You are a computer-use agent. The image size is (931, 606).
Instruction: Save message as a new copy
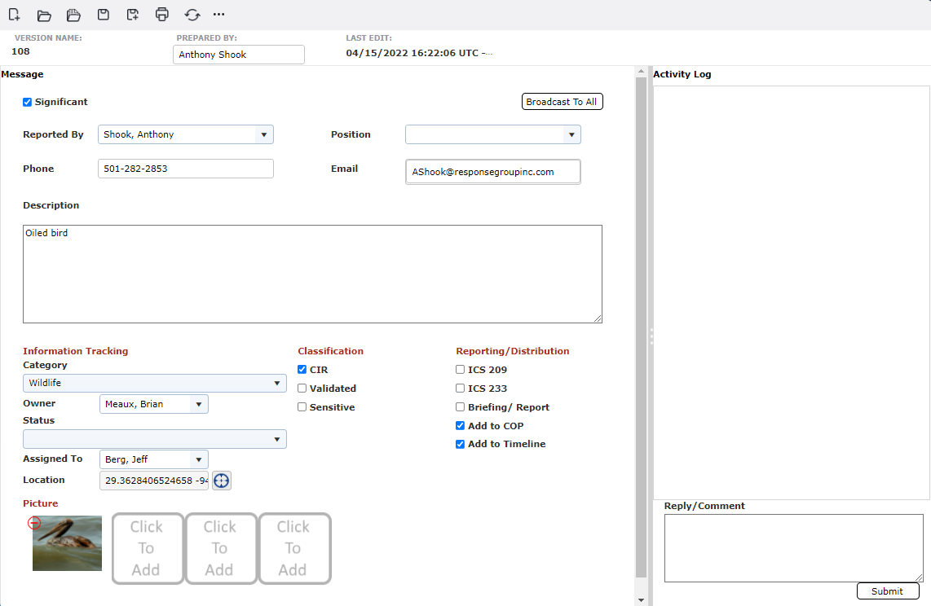[x=132, y=15]
